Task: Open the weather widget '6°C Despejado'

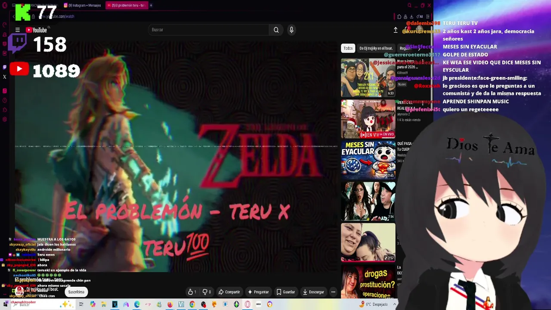Action: click(x=374, y=304)
